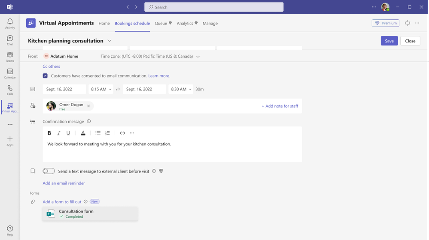The height and width of the screenshot is (240, 429).
Task: Apply italic formatting to message
Action: 58,133
